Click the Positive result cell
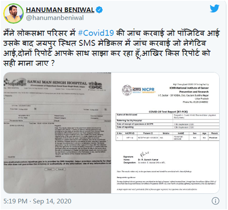Screen dimensions: 228x210 [213, 138]
